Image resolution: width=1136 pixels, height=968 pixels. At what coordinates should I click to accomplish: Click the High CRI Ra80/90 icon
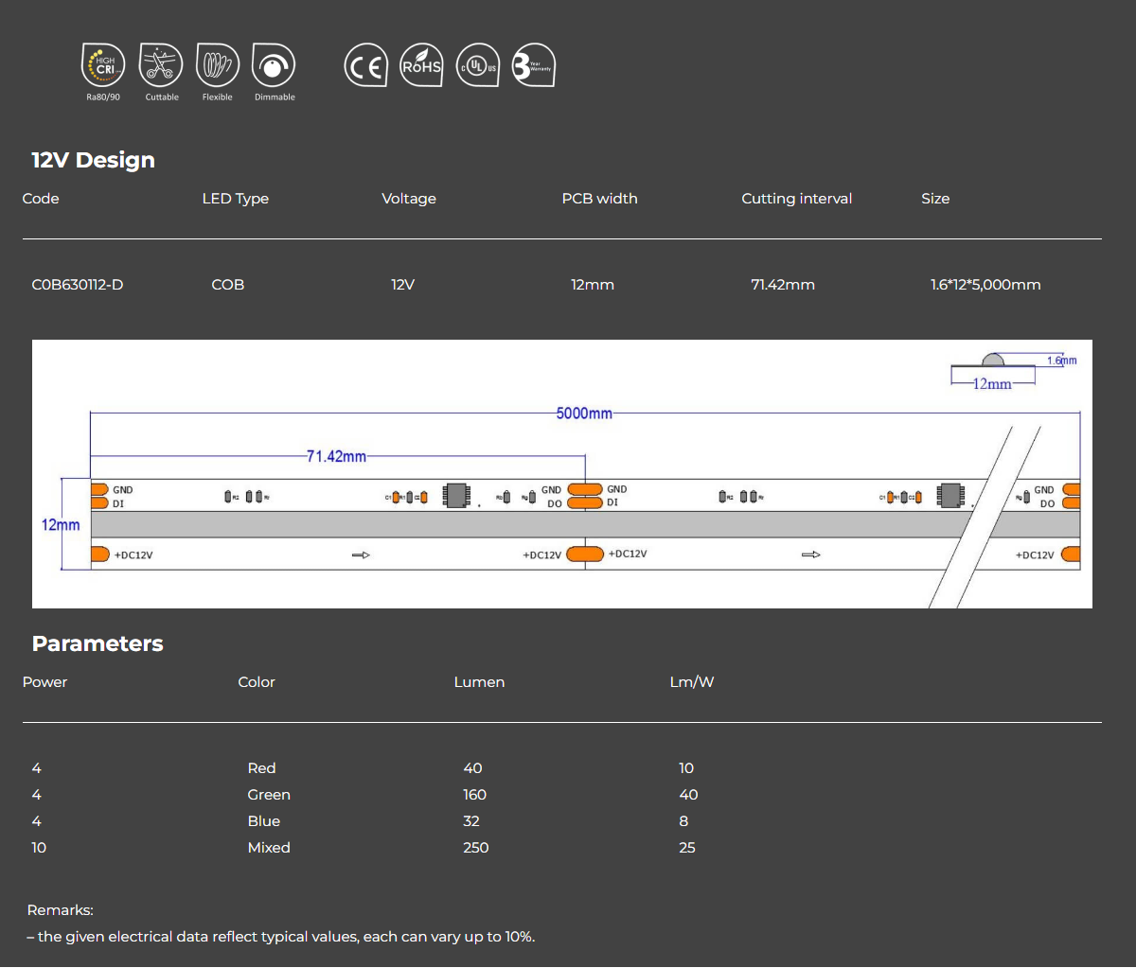tap(103, 65)
